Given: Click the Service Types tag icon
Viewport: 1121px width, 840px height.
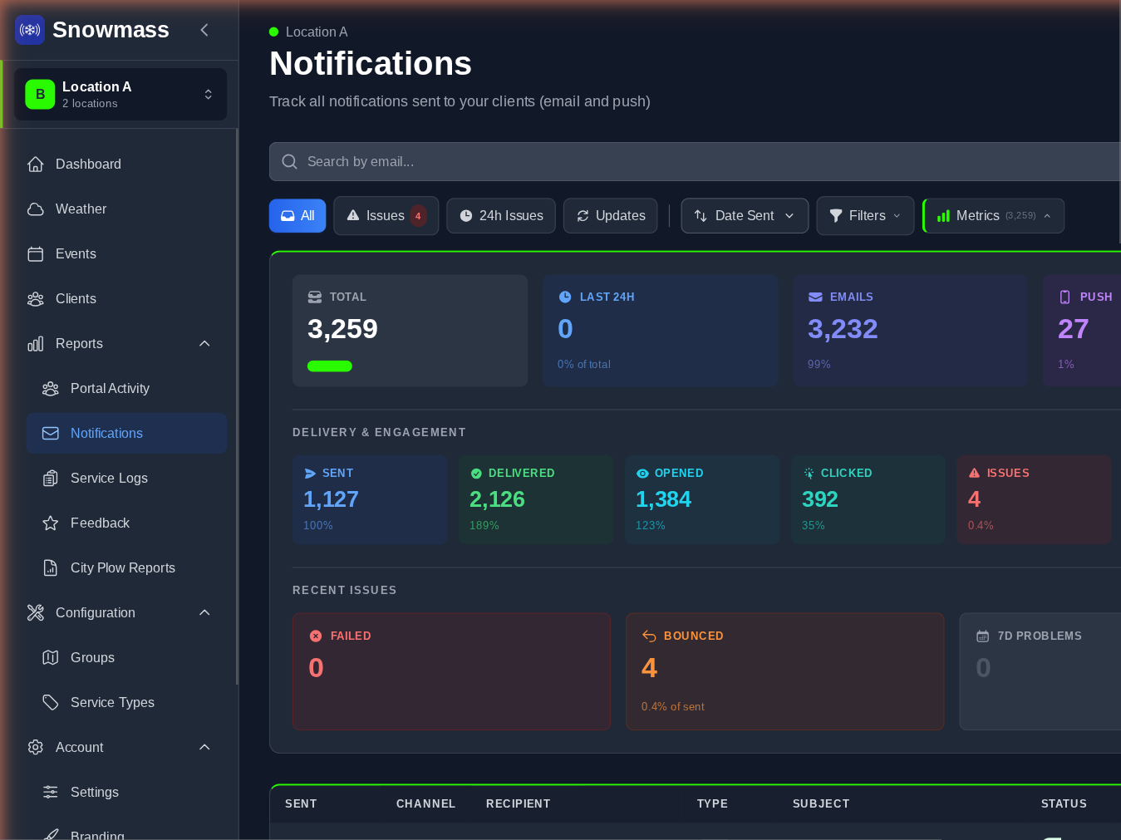Looking at the screenshot, I should [51, 703].
